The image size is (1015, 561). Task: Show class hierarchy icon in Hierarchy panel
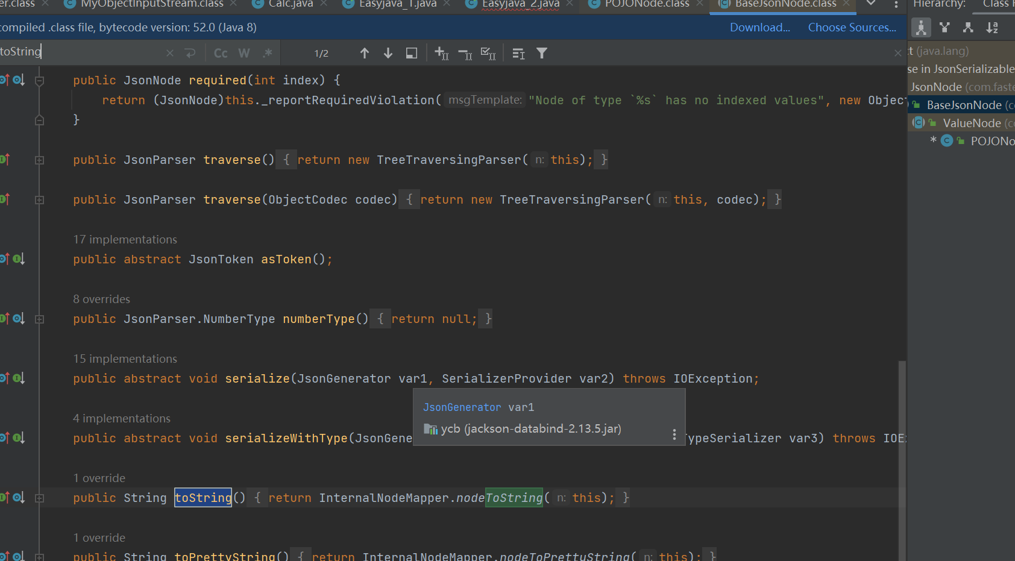[921, 28]
